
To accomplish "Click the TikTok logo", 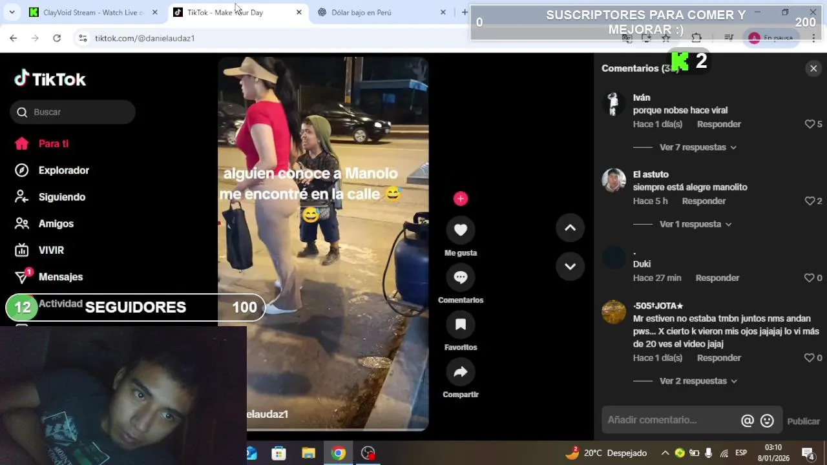I will pyautogui.click(x=50, y=79).
